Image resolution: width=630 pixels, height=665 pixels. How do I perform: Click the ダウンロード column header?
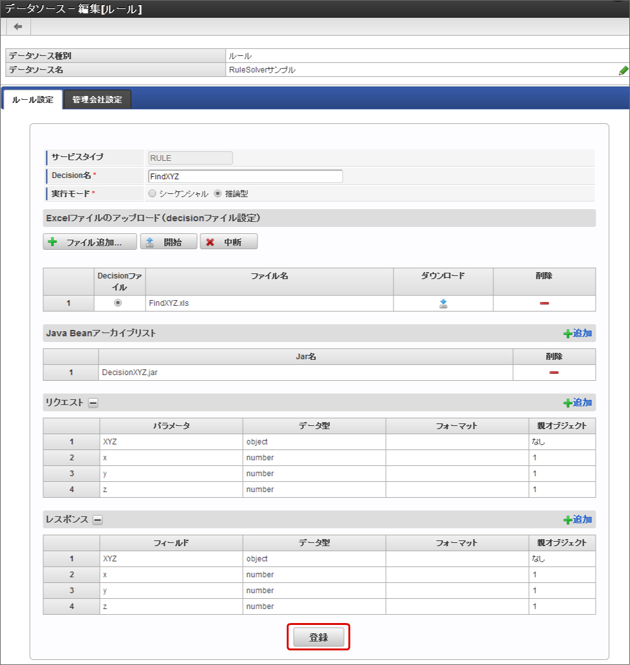(443, 282)
